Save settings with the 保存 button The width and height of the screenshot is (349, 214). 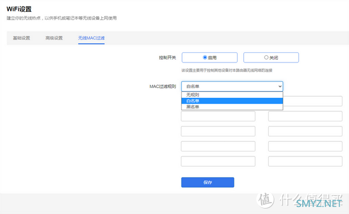click(207, 182)
